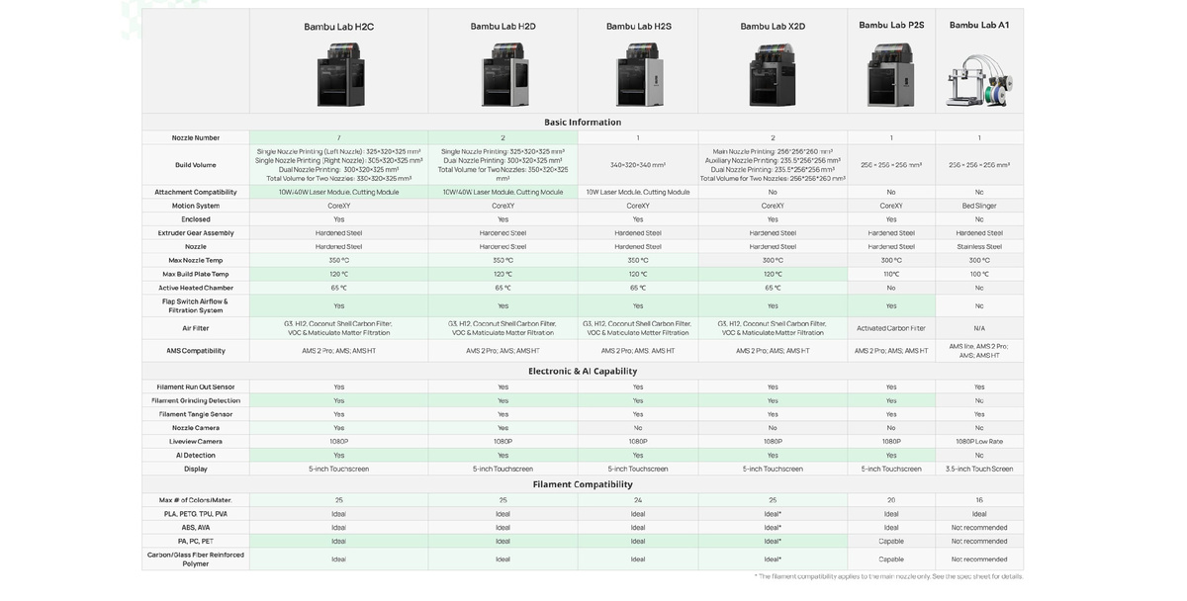Click the filament compatibility footnote text
1187x601 pixels.
tap(888, 576)
